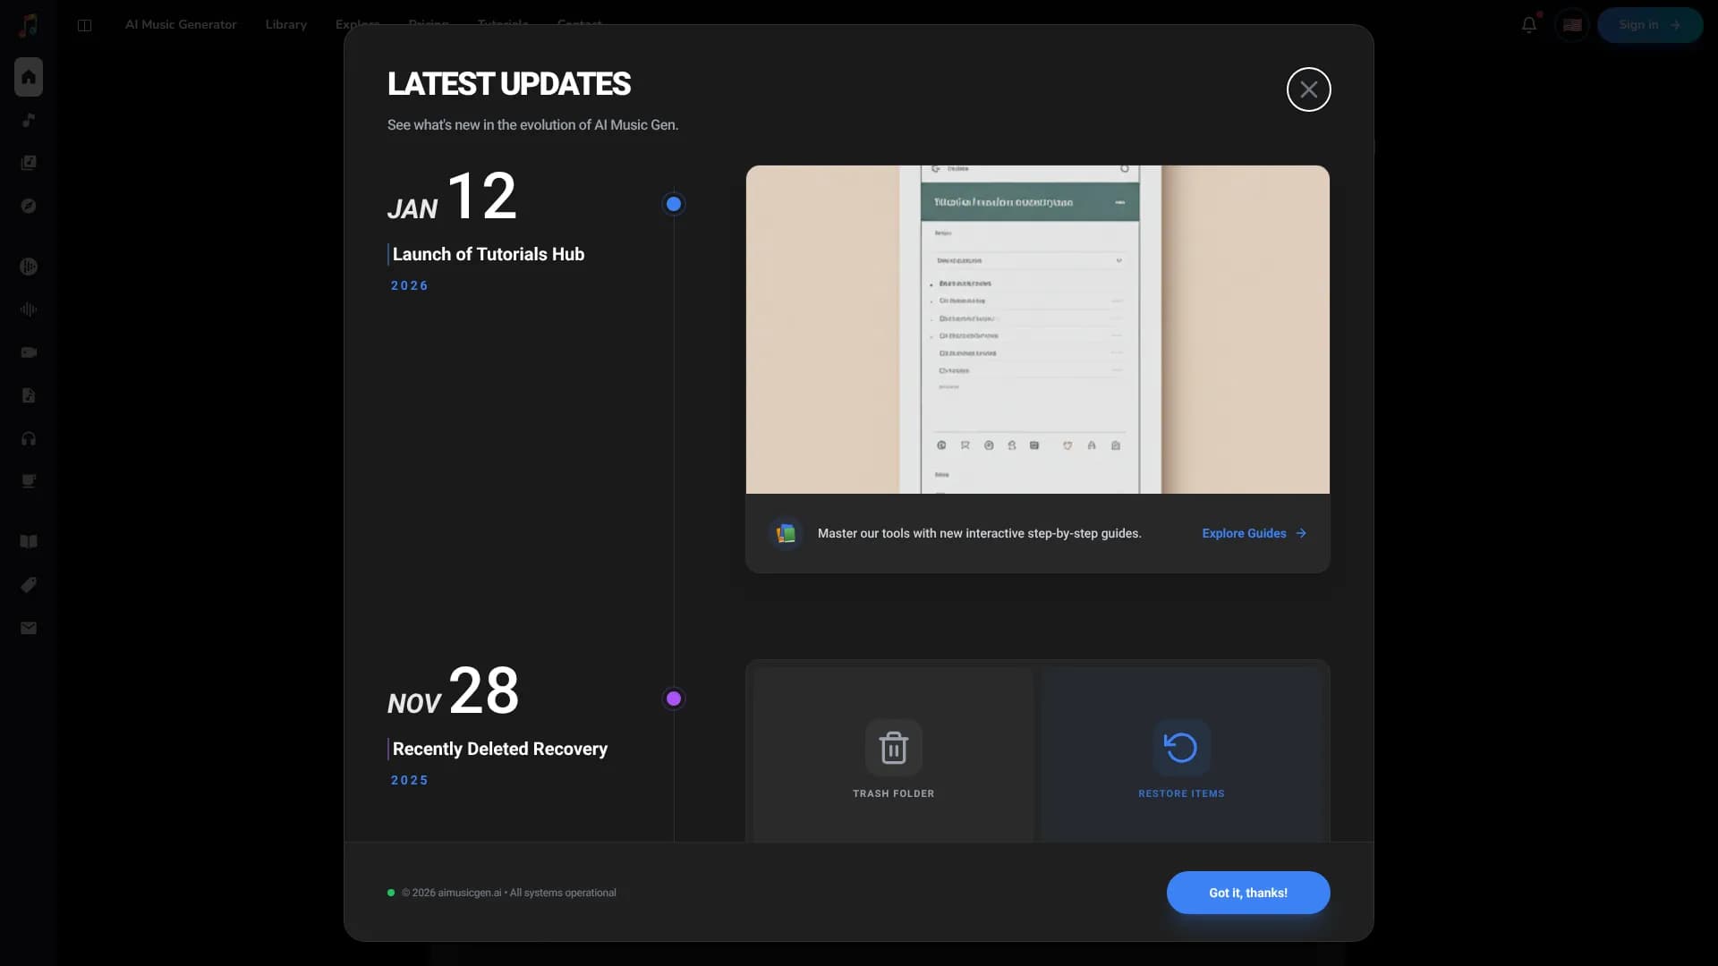Open the notifications bell with red badge

(x=1528, y=24)
